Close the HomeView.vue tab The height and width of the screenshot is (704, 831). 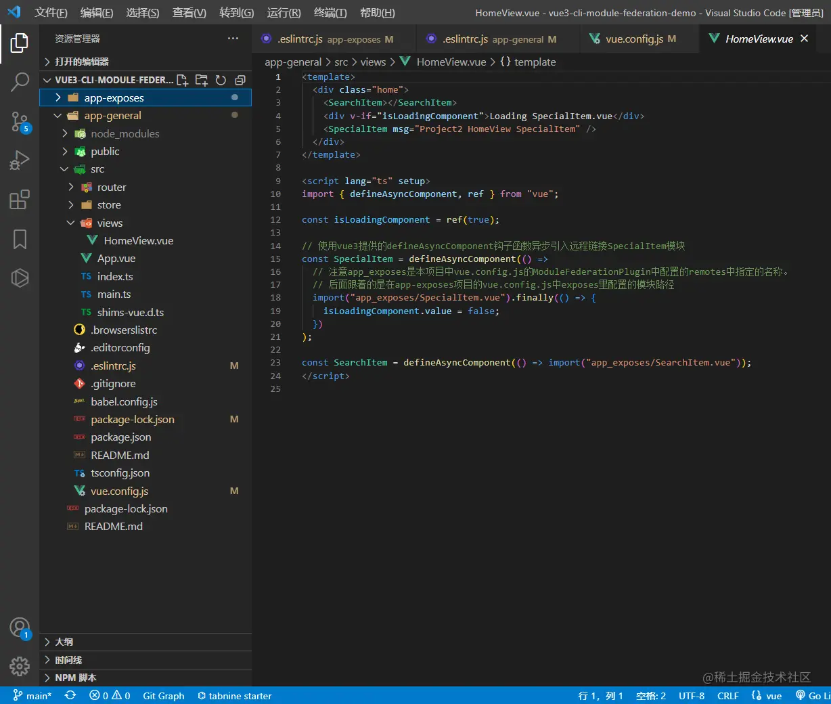(804, 39)
